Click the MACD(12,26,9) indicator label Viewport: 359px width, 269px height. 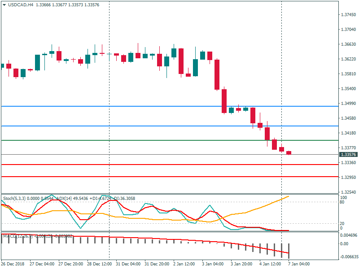tap(18, 236)
